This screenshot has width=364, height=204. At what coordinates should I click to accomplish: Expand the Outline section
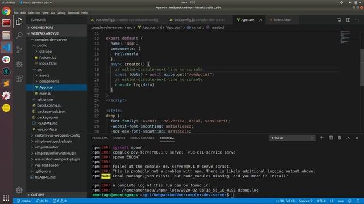(x=56, y=195)
